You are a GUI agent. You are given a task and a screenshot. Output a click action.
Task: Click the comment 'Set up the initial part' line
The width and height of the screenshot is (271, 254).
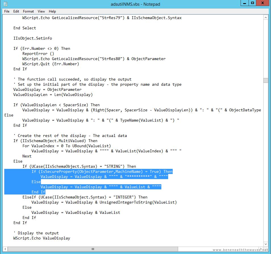point(97,84)
